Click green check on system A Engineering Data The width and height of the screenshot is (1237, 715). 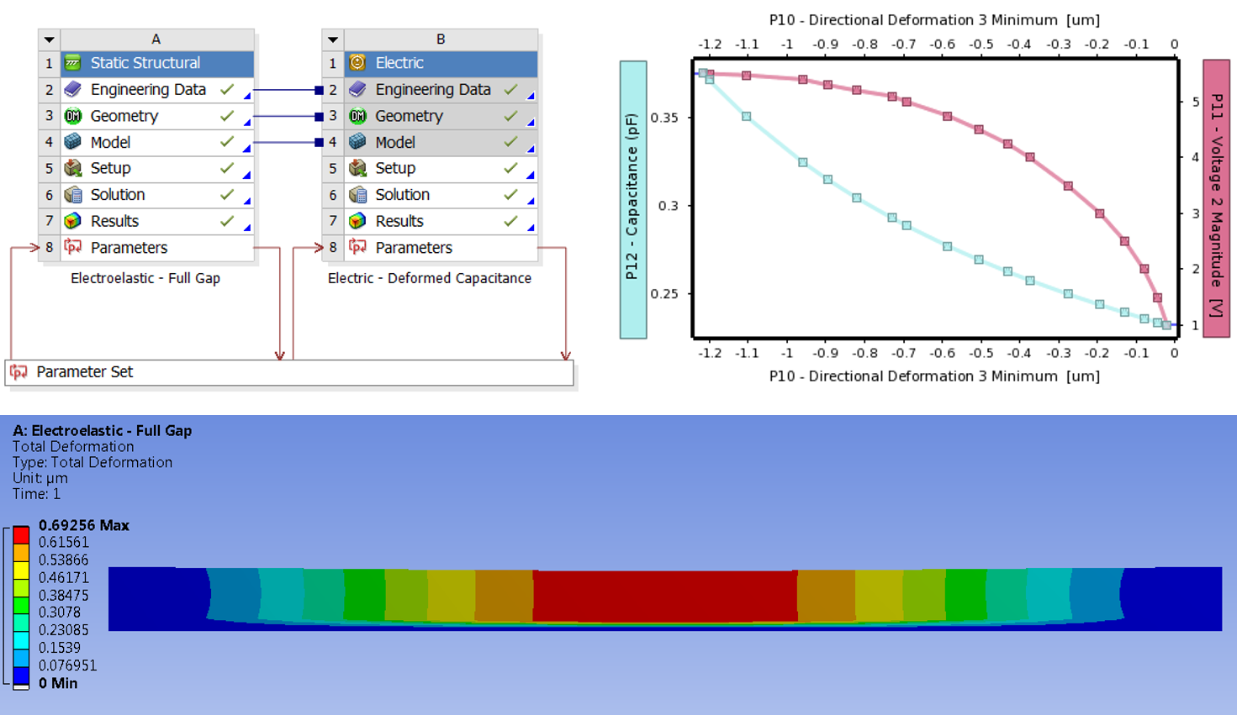(227, 89)
